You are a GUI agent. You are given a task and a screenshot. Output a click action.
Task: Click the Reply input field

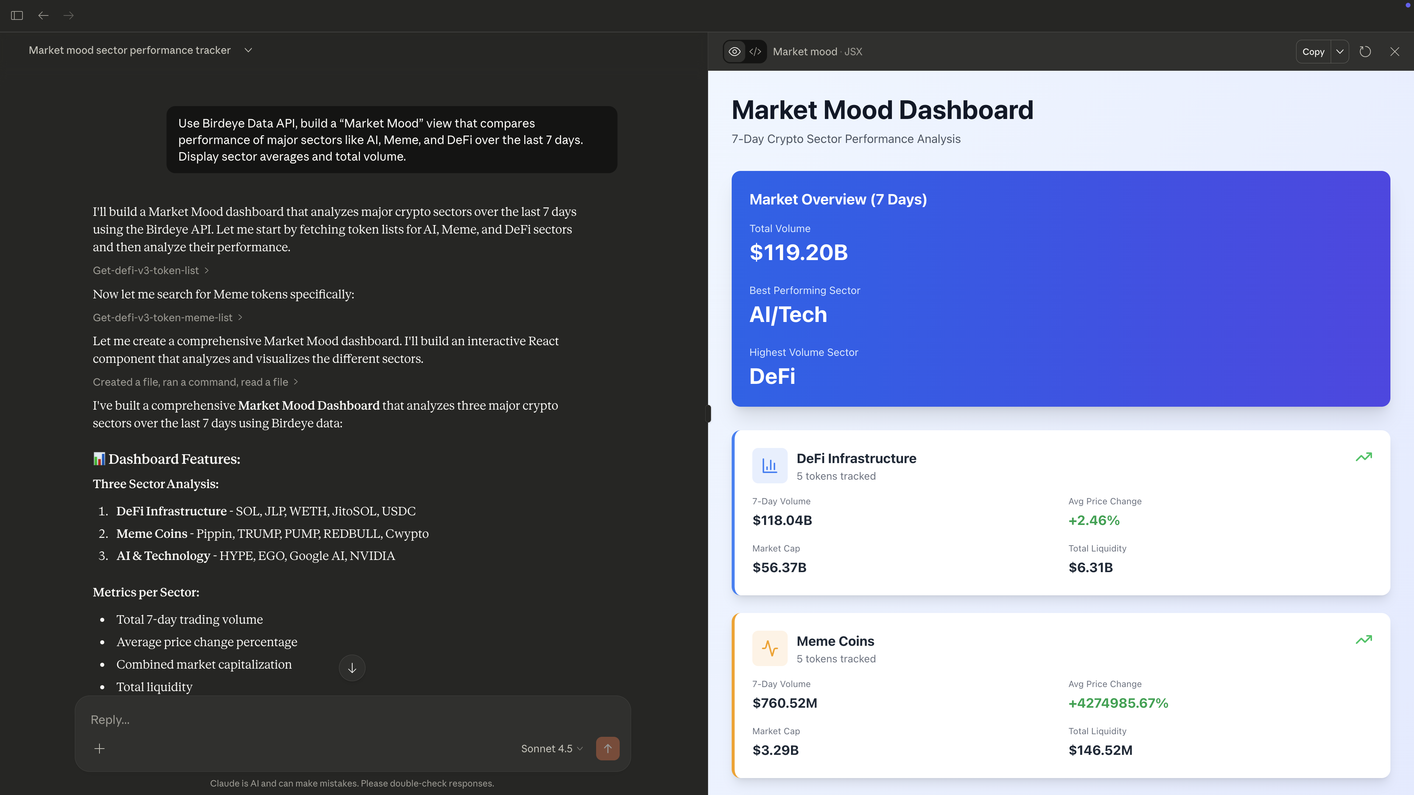[x=351, y=719]
